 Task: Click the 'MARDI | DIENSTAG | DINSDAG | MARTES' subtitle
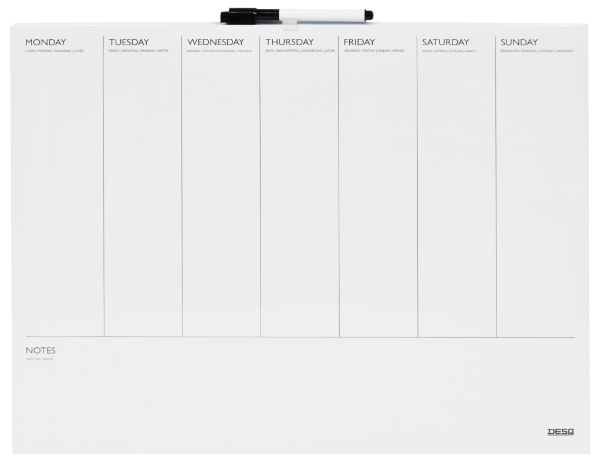point(139,51)
